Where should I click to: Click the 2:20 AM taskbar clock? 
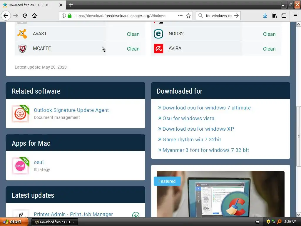[x=290, y=222]
